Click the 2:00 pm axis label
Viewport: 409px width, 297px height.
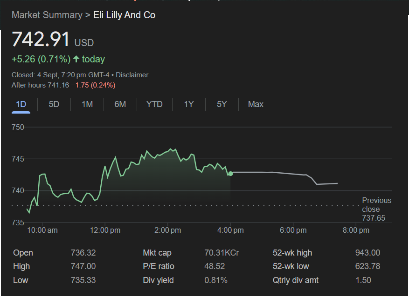pos(168,230)
